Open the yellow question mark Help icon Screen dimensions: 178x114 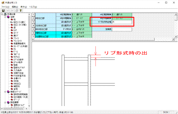point(21,10)
